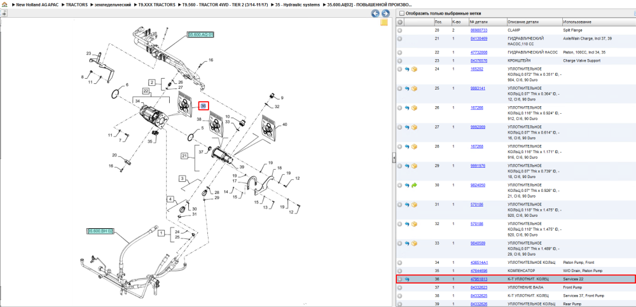The height and width of the screenshot is (307, 636).
Task: Open part number link 86980733
Action: point(479,31)
